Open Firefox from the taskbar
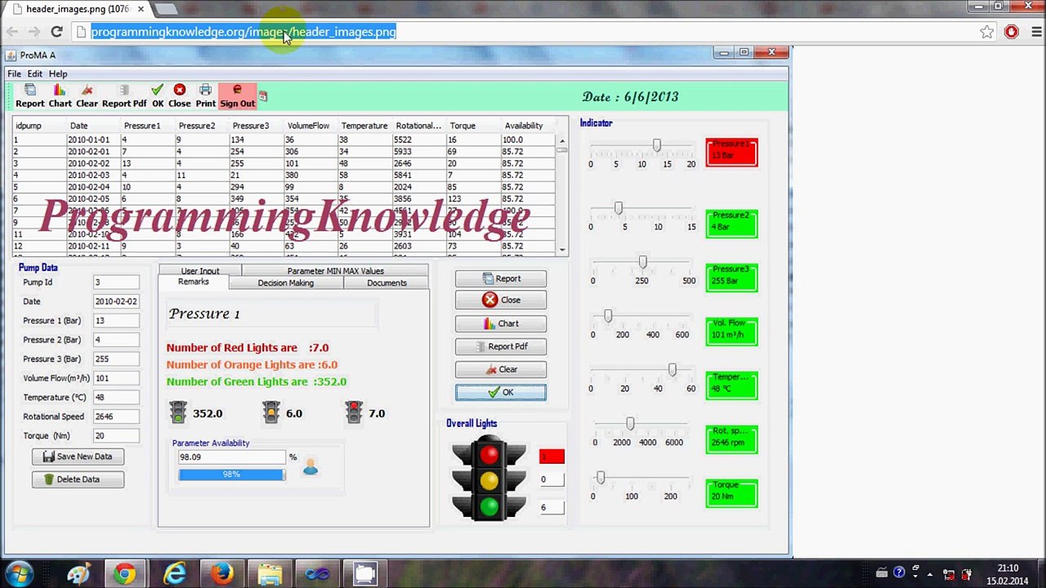 221,574
